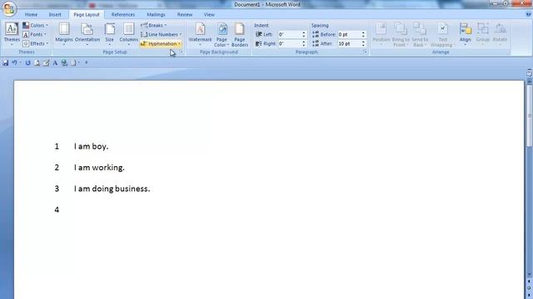
Task: Open the Undo history dropdown arrow
Action: [x=20, y=63]
